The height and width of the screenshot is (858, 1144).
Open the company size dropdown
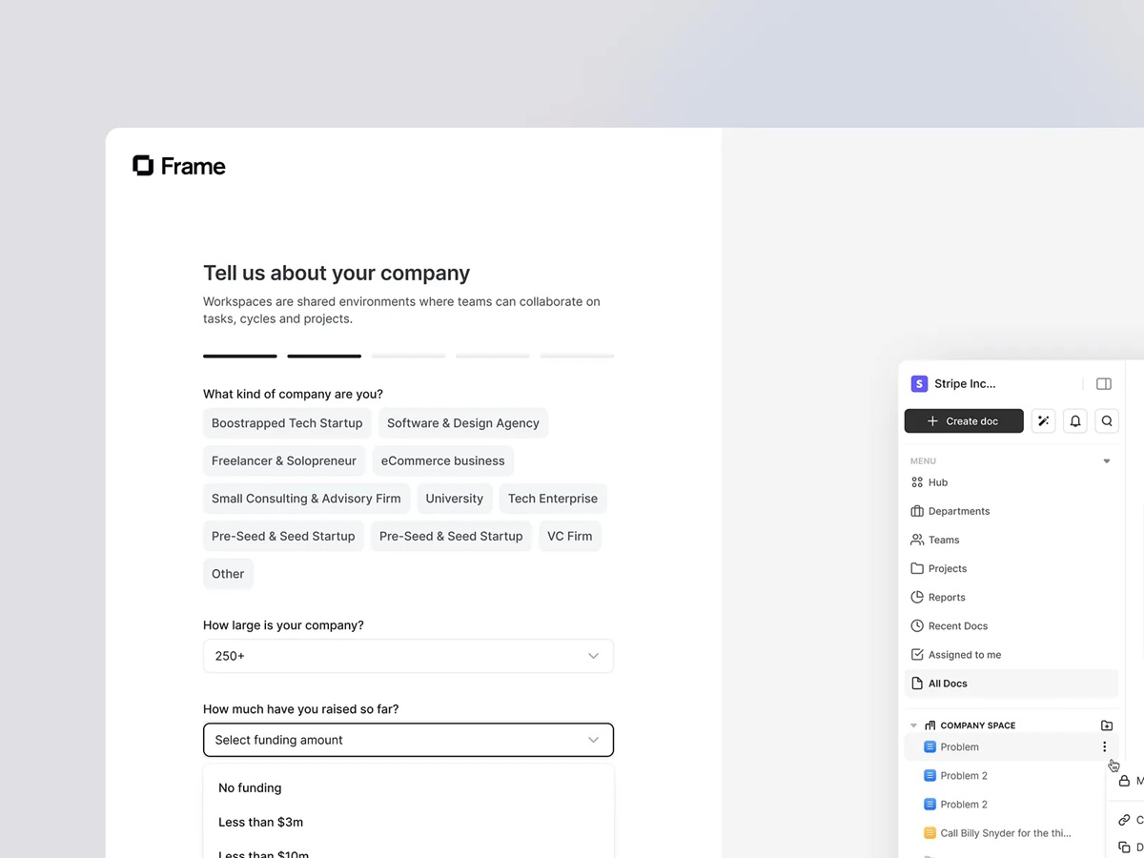[408, 656]
